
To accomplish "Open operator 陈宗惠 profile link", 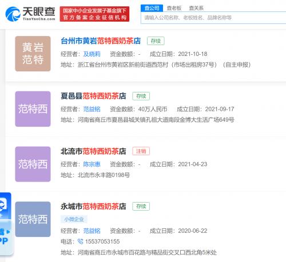I will [92, 164].
